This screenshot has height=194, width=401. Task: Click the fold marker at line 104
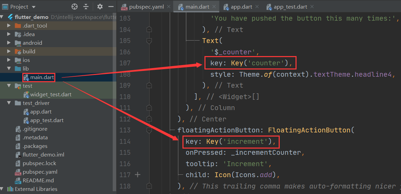149,30
